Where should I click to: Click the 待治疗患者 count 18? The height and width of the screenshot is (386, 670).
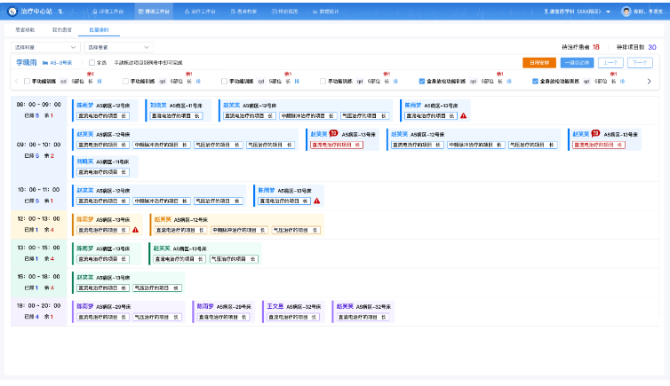point(596,47)
